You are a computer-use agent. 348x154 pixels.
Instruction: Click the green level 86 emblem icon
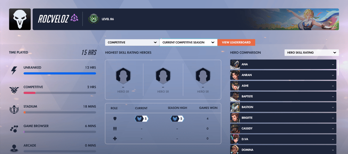(93, 19)
